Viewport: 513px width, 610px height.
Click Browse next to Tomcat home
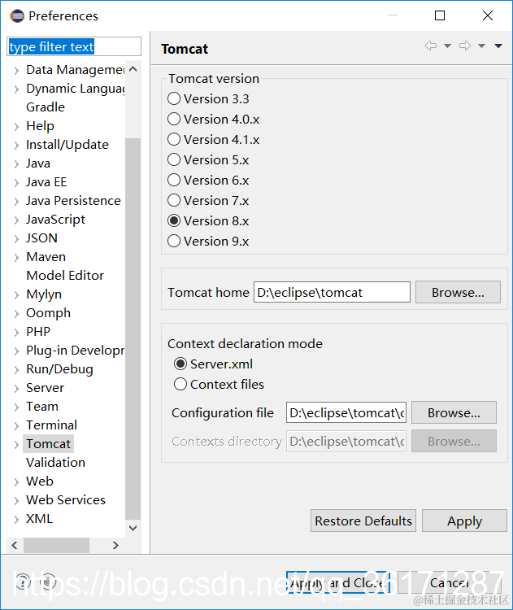click(x=458, y=292)
